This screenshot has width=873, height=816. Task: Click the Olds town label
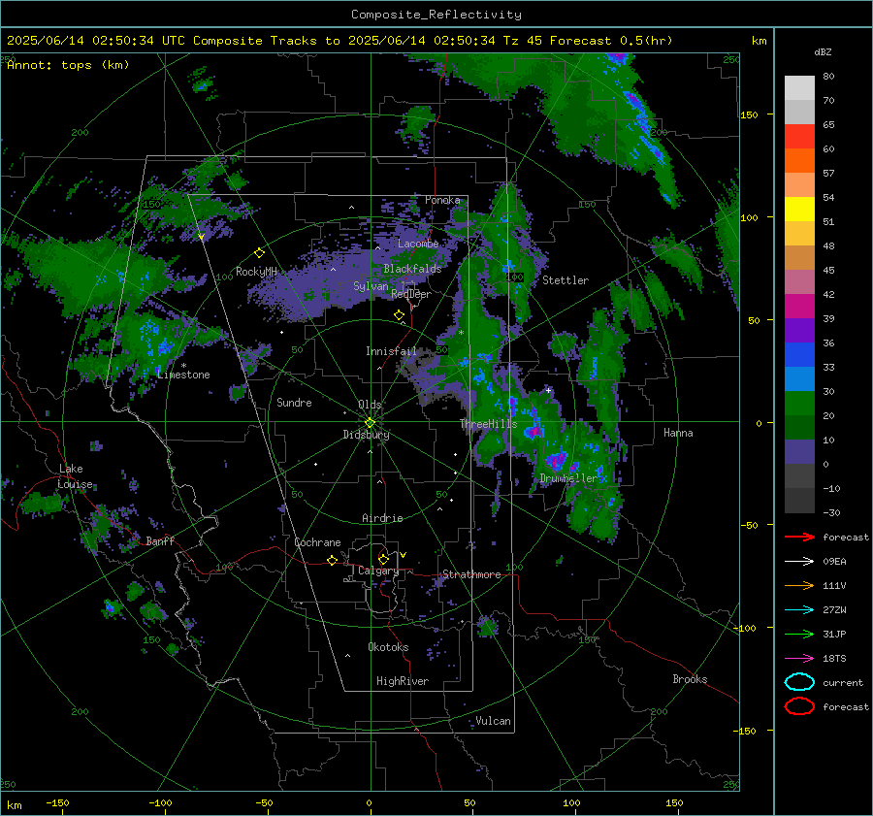coord(370,405)
